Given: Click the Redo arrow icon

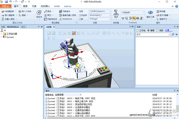Looking at the screenshot, I should 17,2.
